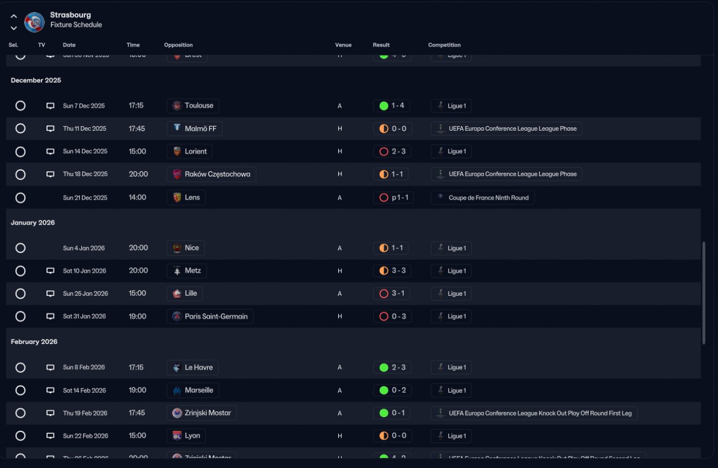Viewport: 718px width, 468px height.
Task: Select the Le Havre fixture radio button
Action: point(21,368)
